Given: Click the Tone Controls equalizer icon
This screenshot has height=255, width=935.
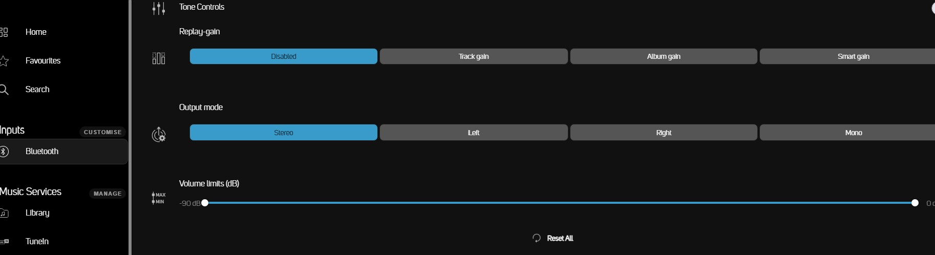Looking at the screenshot, I should coord(159,8).
